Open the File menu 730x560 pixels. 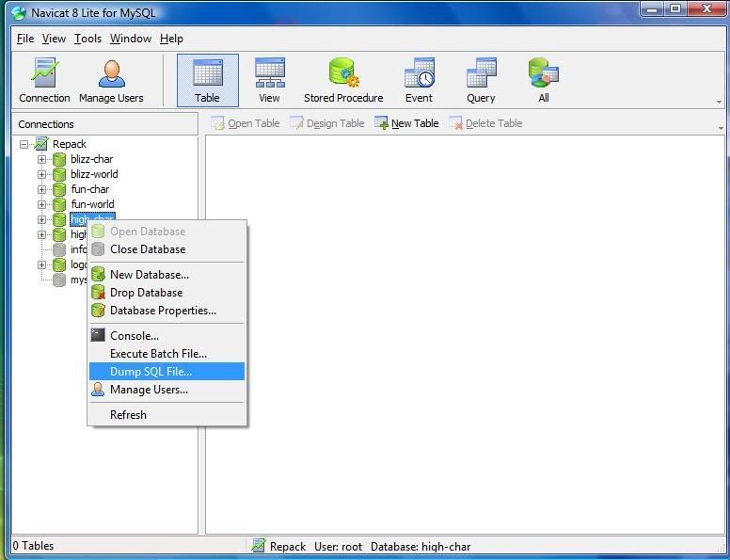click(x=25, y=39)
